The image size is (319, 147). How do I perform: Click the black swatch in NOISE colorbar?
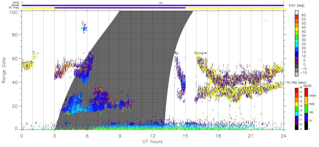pos(306,125)
